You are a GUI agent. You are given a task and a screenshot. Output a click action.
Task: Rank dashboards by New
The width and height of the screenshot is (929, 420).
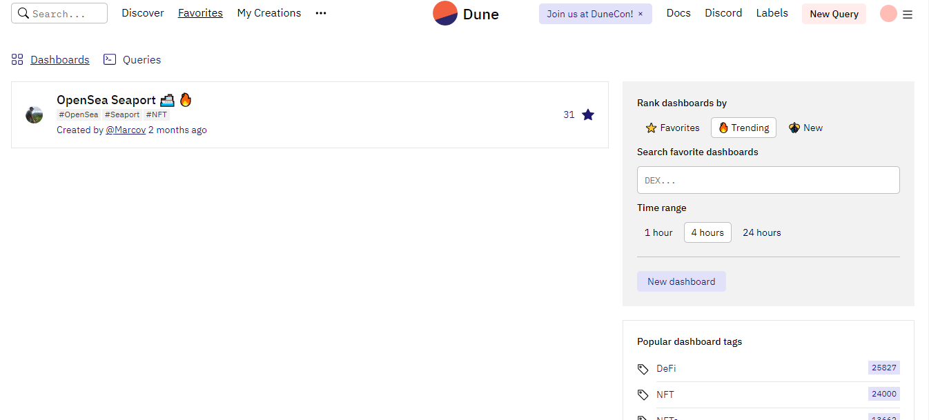pos(805,128)
